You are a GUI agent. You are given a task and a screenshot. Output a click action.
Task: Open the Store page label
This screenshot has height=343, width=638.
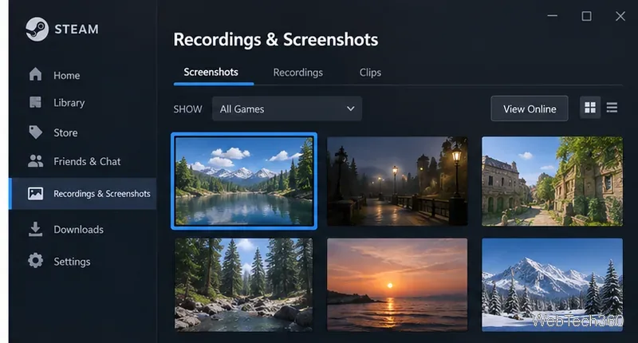(65, 132)
